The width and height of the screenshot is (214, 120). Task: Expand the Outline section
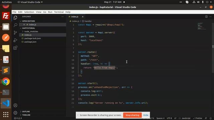pyautogui.click(x=26, y=112)
